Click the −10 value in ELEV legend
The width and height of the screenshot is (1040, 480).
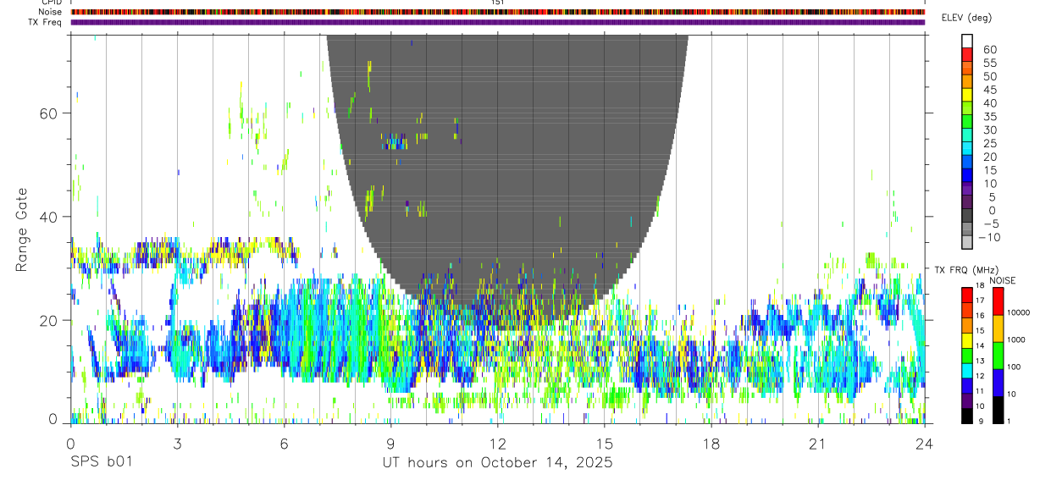[990, 237]
